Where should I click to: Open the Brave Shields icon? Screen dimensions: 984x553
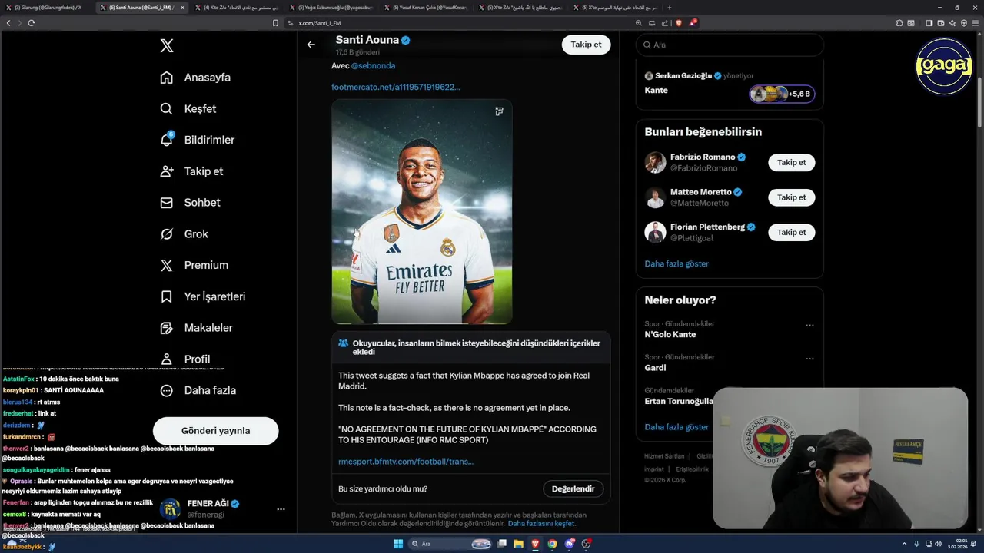[678, 23]
